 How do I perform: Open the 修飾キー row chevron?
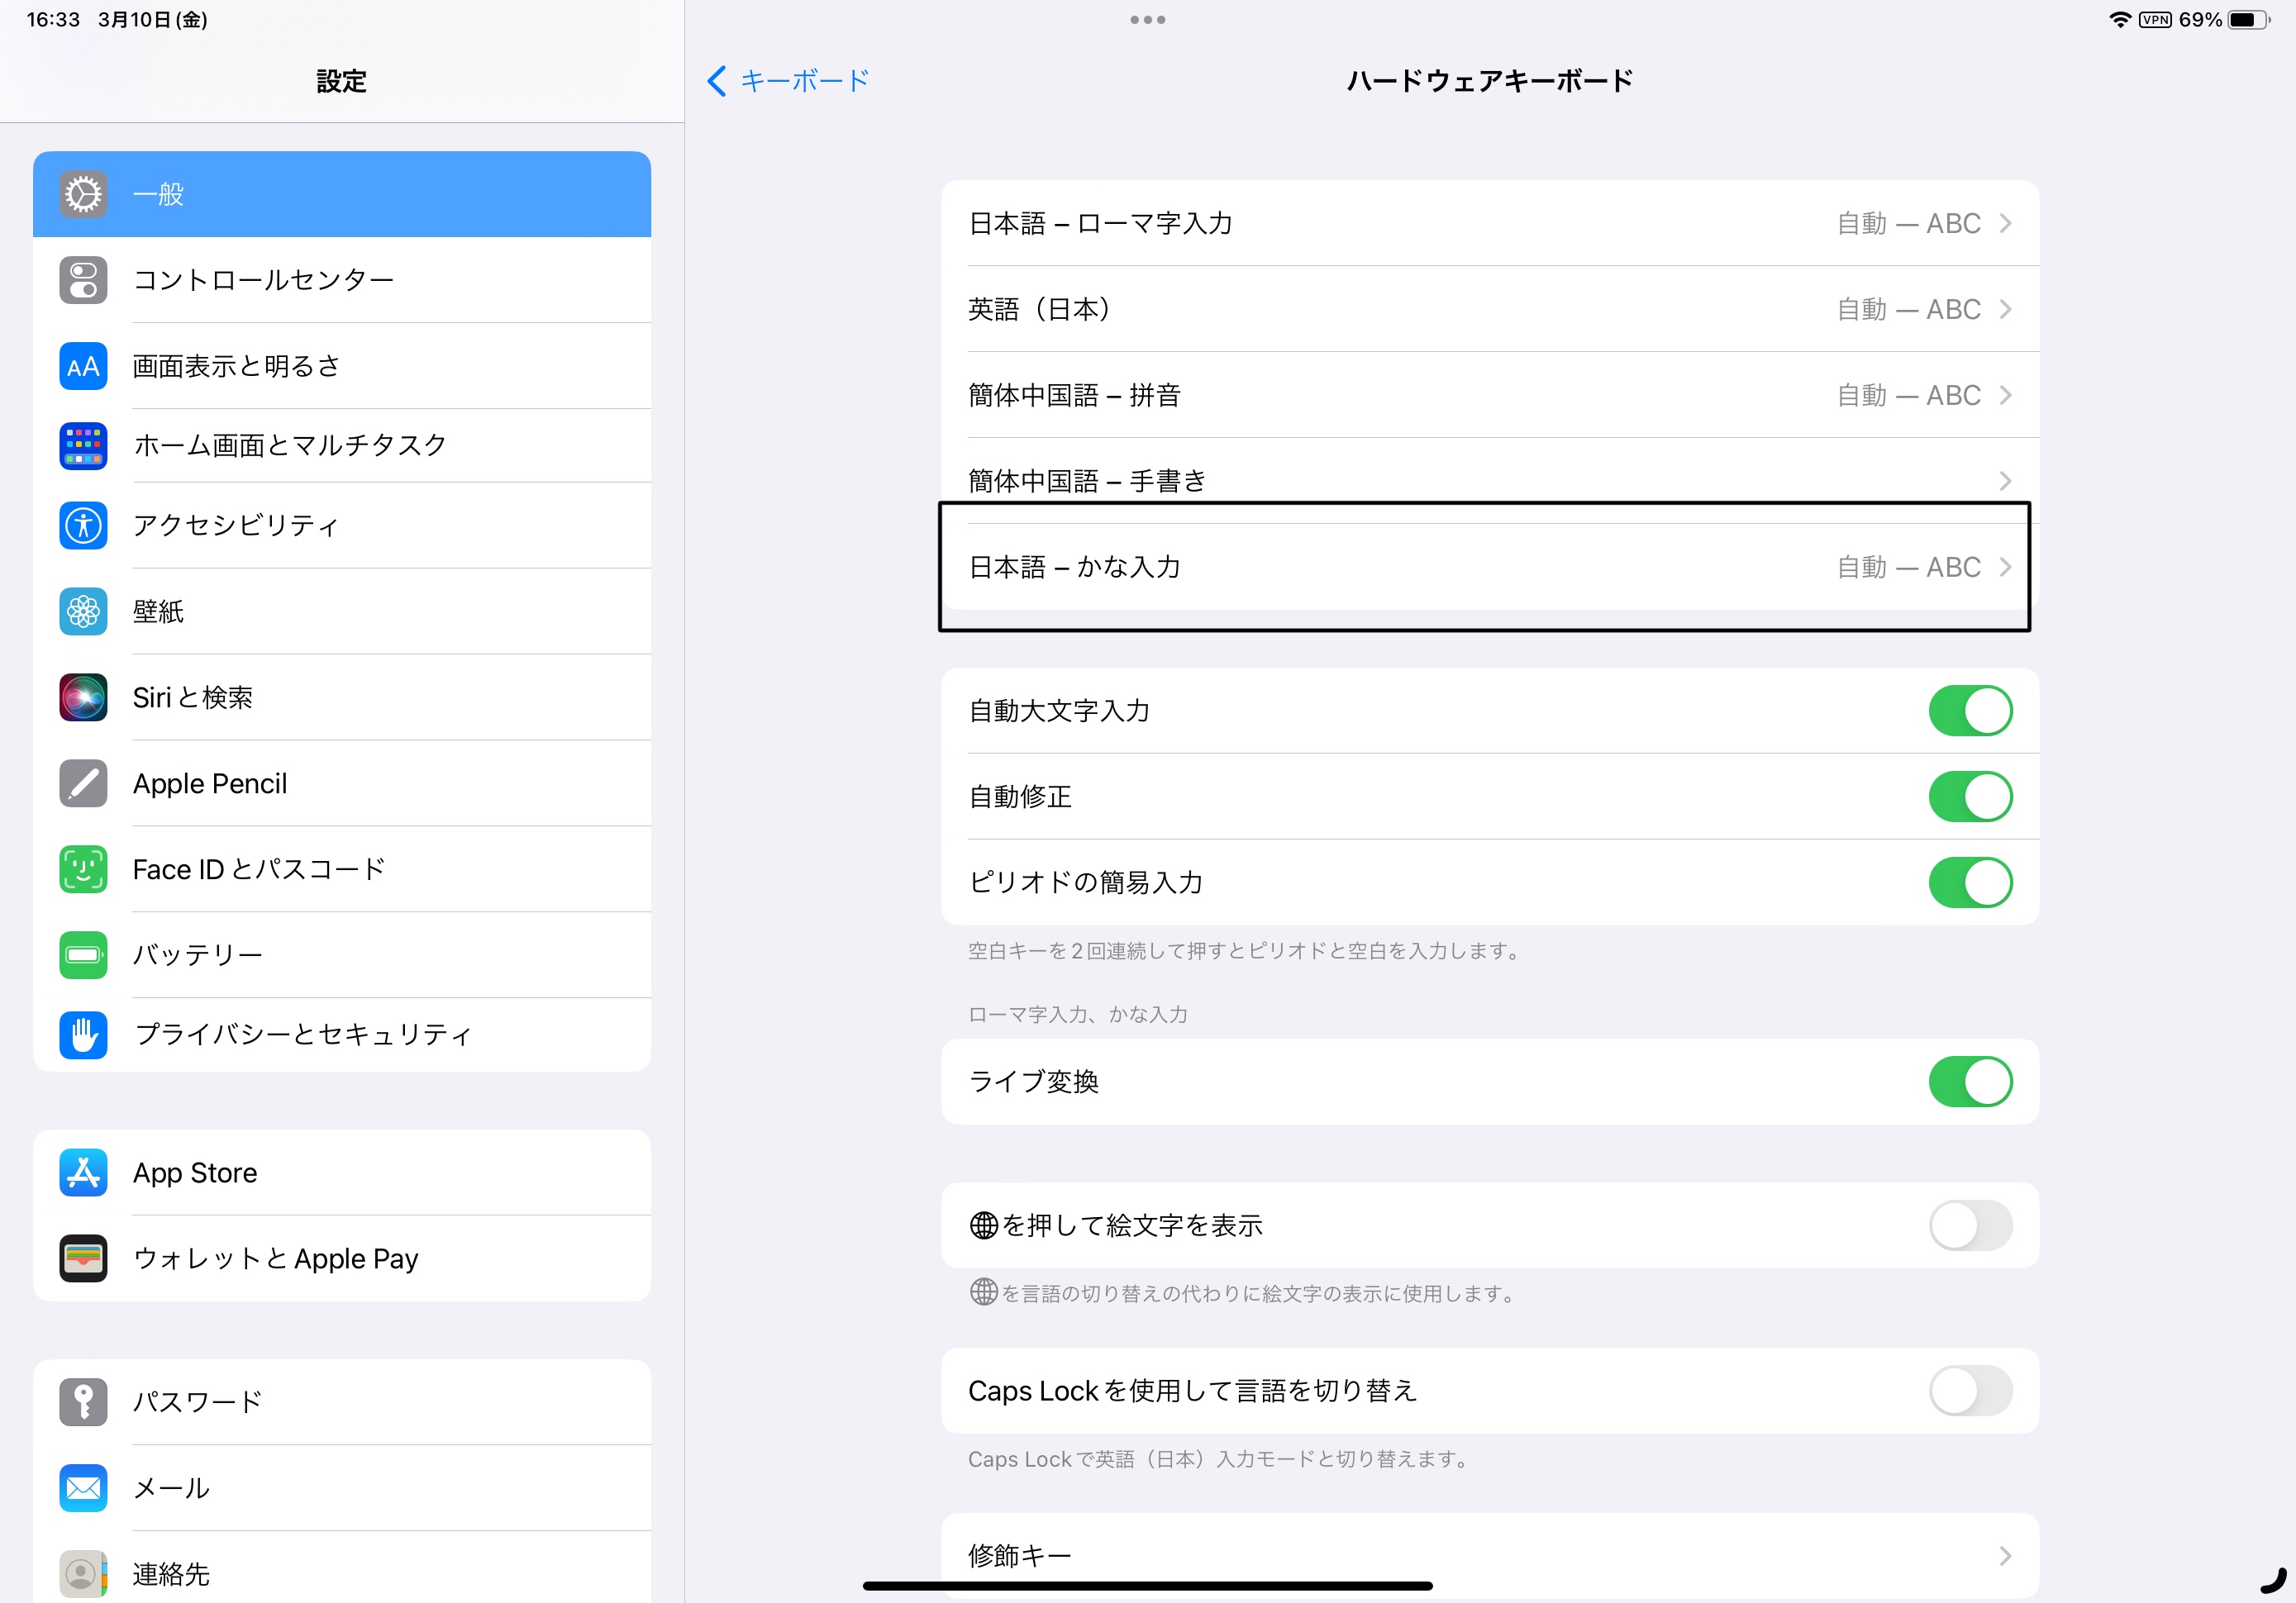point(2004,1555)
